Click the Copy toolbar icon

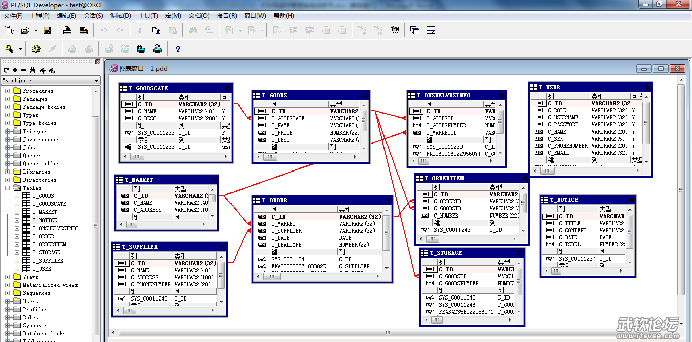[156, 30]
